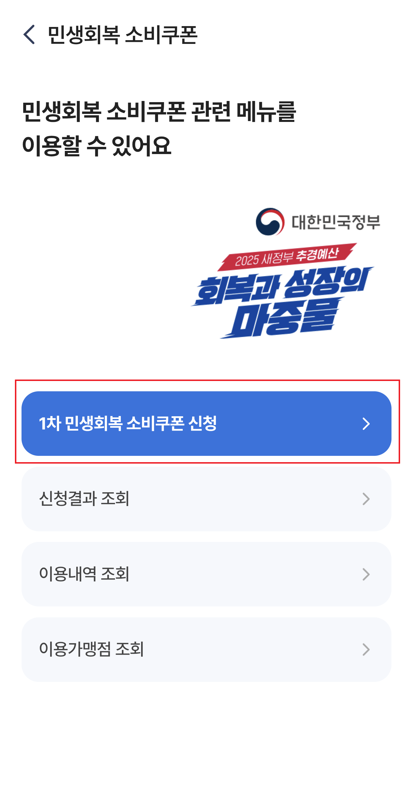
Task: Select the 이용가맹점 조회 label text
Action: 91,649
